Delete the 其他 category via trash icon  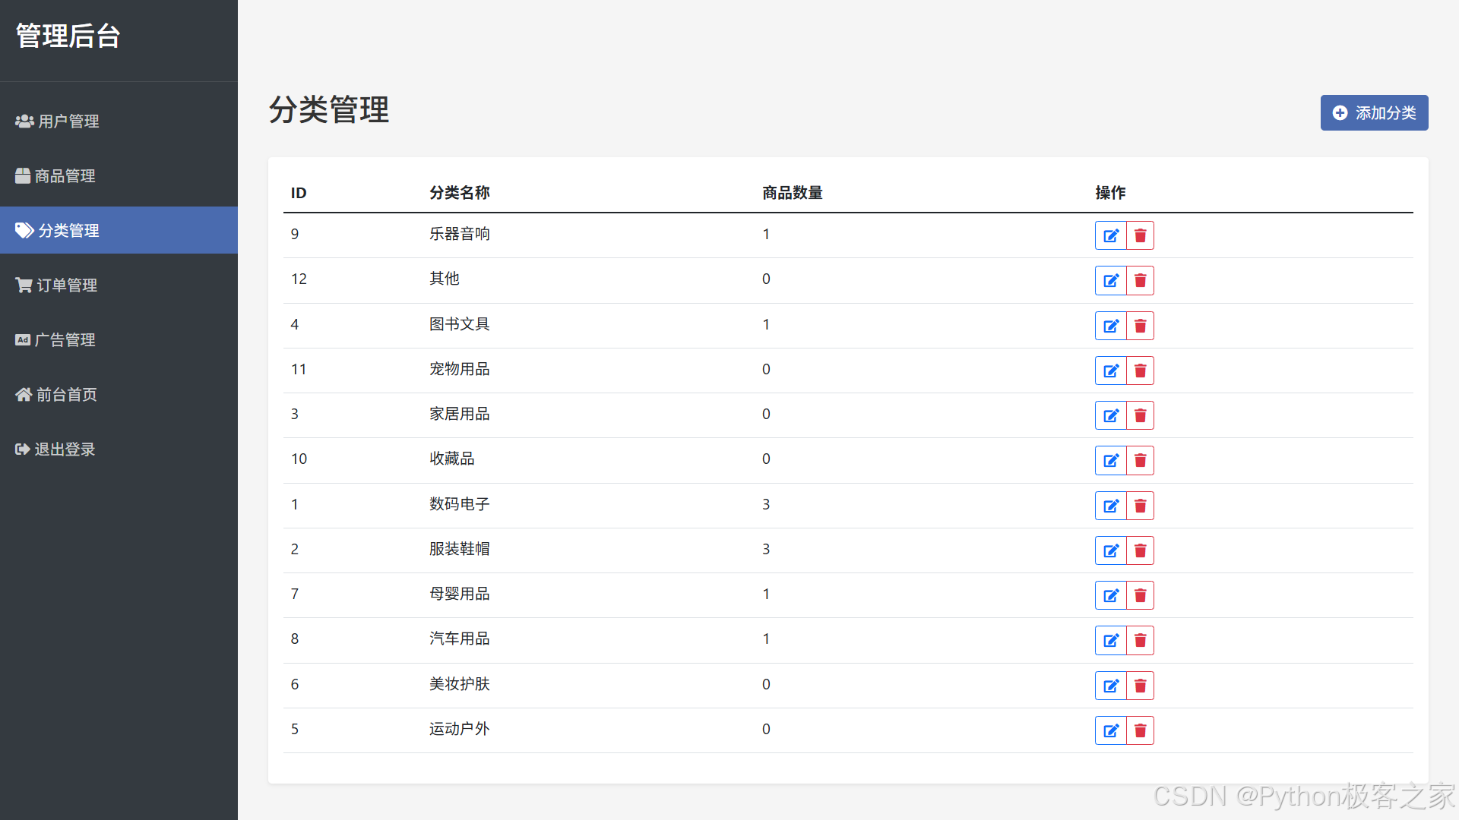pyautogui.click(x=1140, y=281)
